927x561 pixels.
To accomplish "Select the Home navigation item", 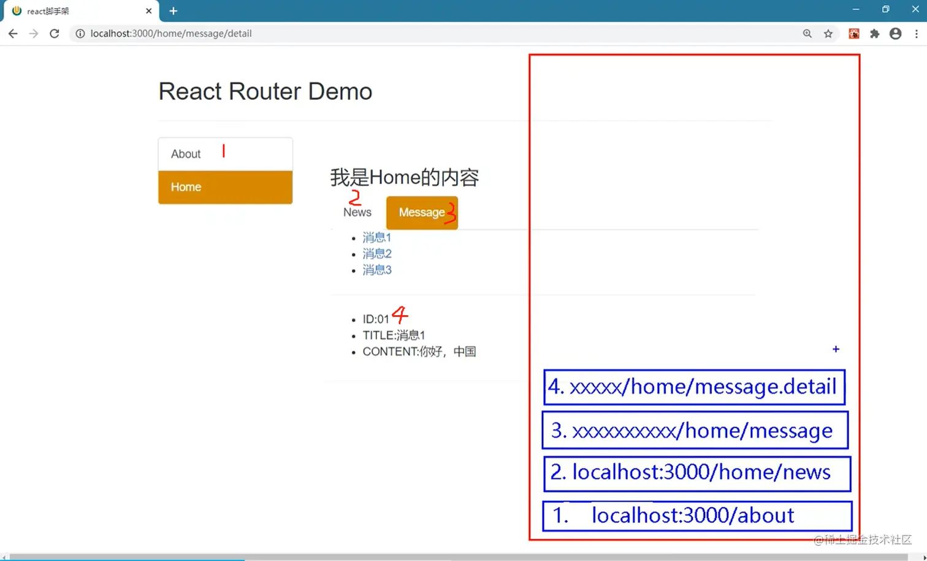I will pos(226,187).
